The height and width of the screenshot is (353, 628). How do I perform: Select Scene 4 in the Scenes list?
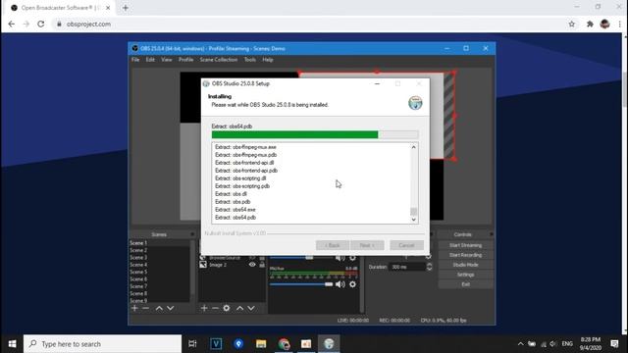[x=159, y=265]
